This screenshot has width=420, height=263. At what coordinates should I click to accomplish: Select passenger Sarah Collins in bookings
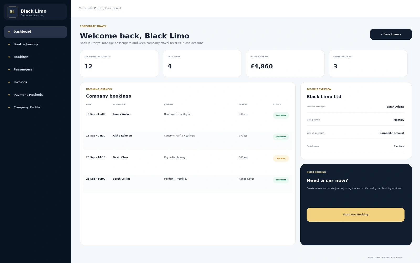point(122,179)
